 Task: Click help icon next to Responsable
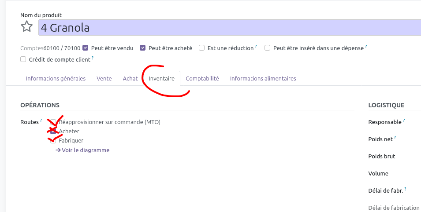click(404, 120)
